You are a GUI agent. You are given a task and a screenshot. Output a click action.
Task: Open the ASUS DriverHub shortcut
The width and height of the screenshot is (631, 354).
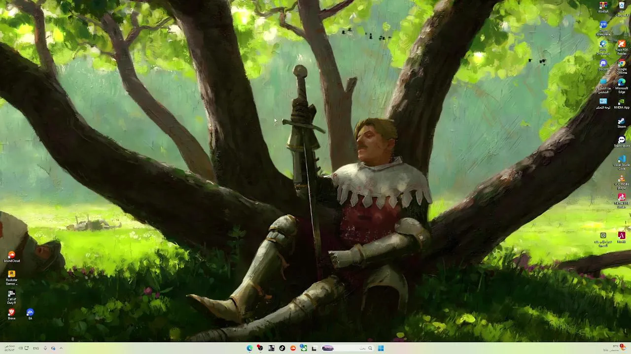pyautogui.click(x=603, y=48)
